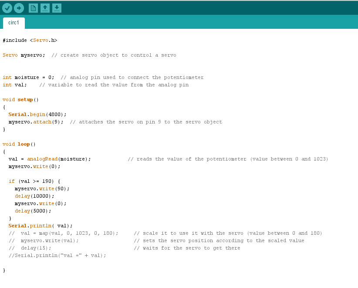358x288 pixels.
Task: Select the circ1 sketch tab
Action: [14, 23]
